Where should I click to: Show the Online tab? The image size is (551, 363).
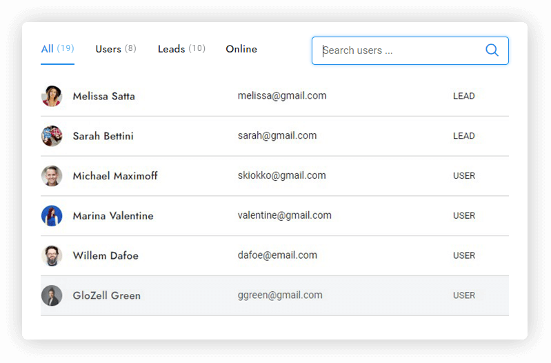pyautogui.click(x=241, y=49)
